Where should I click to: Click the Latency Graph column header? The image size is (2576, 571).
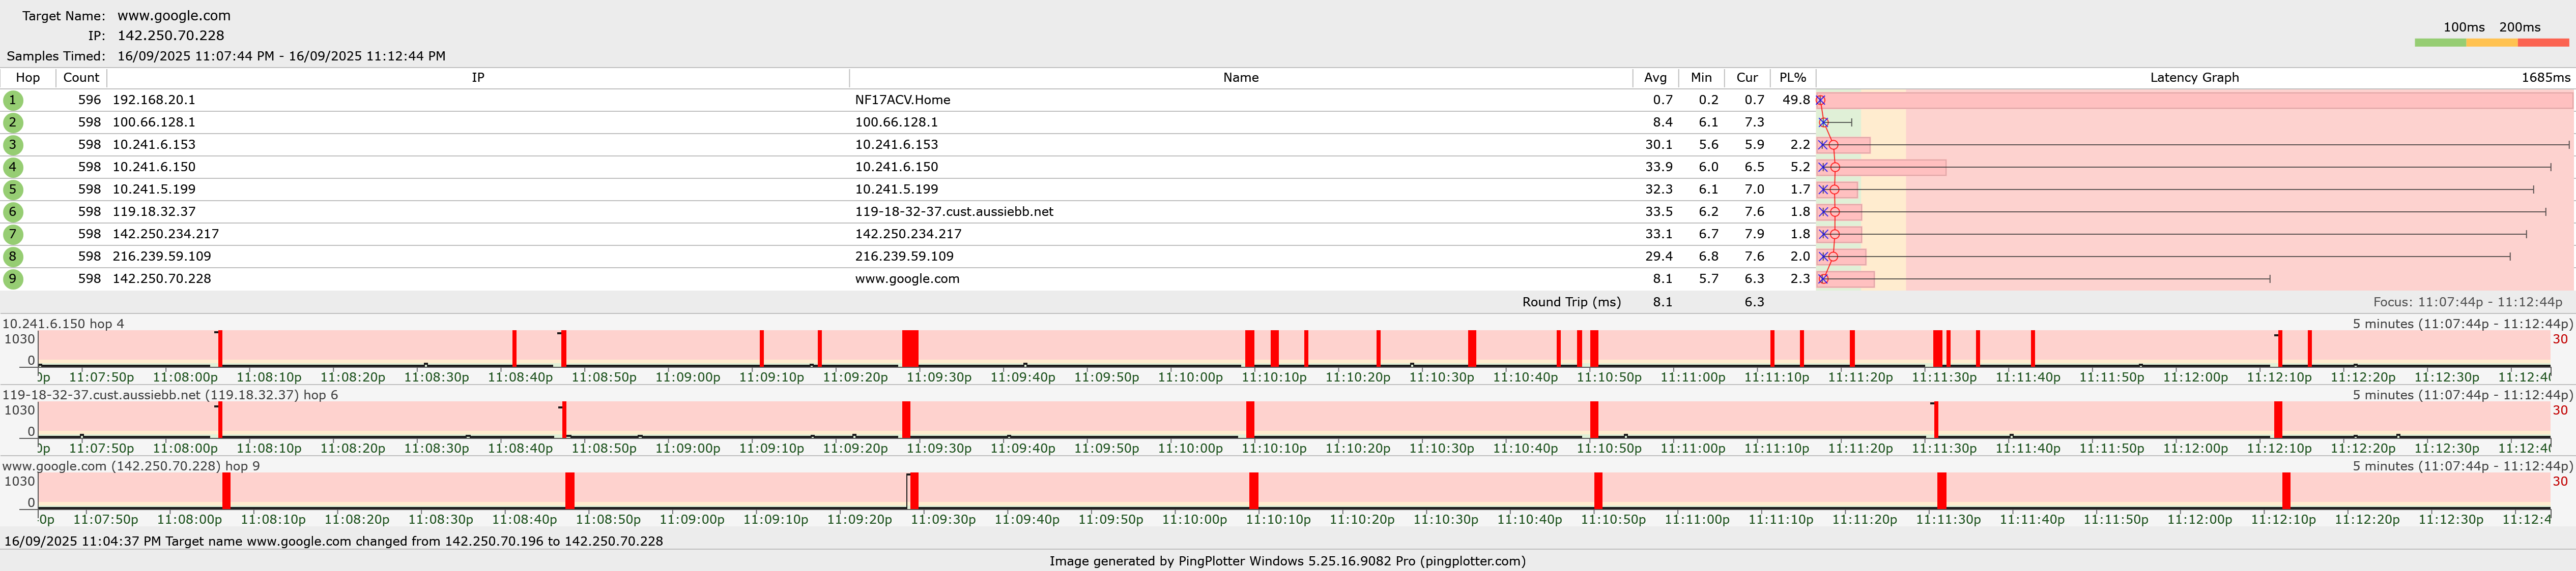click(x=2194, y=78)
